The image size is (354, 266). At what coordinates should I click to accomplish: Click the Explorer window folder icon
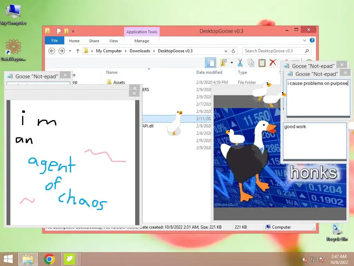[47, 31]
